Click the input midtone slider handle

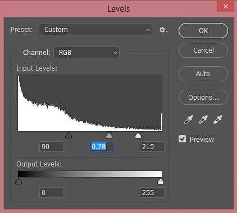click(x=109, y=135)
